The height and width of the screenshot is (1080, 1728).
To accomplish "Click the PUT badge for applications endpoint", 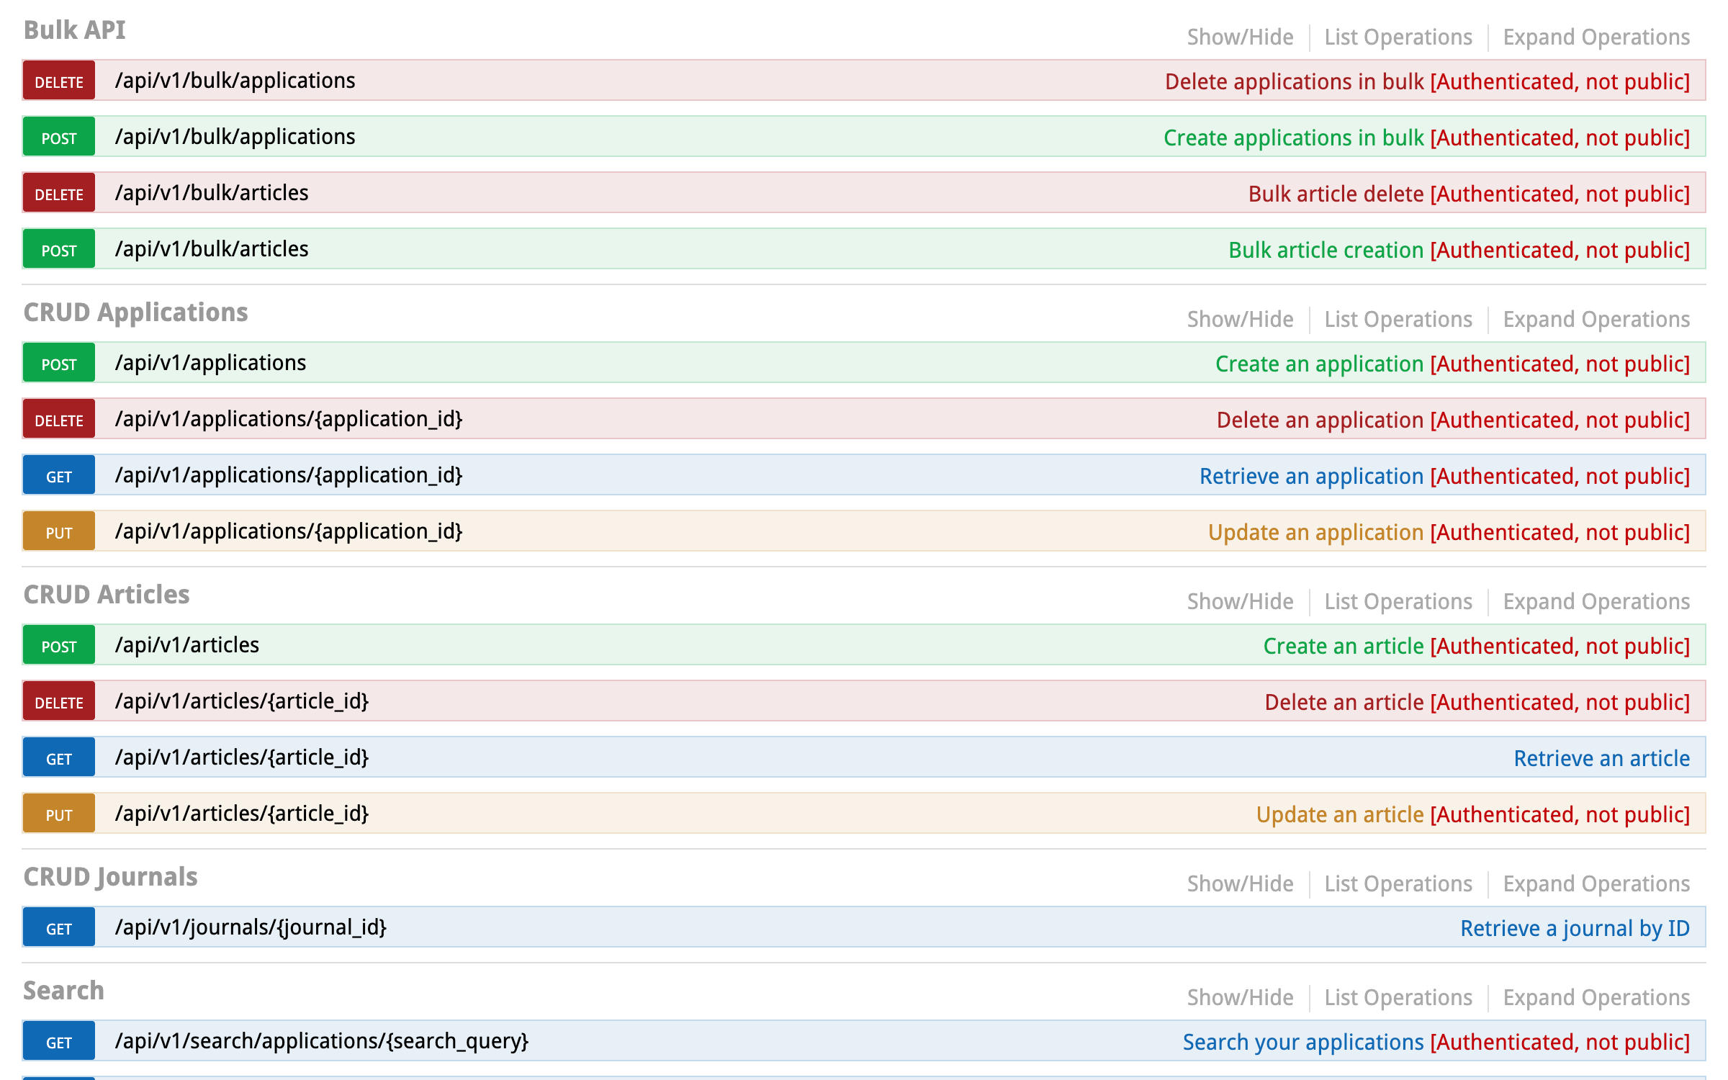I will tap(59, 532).
